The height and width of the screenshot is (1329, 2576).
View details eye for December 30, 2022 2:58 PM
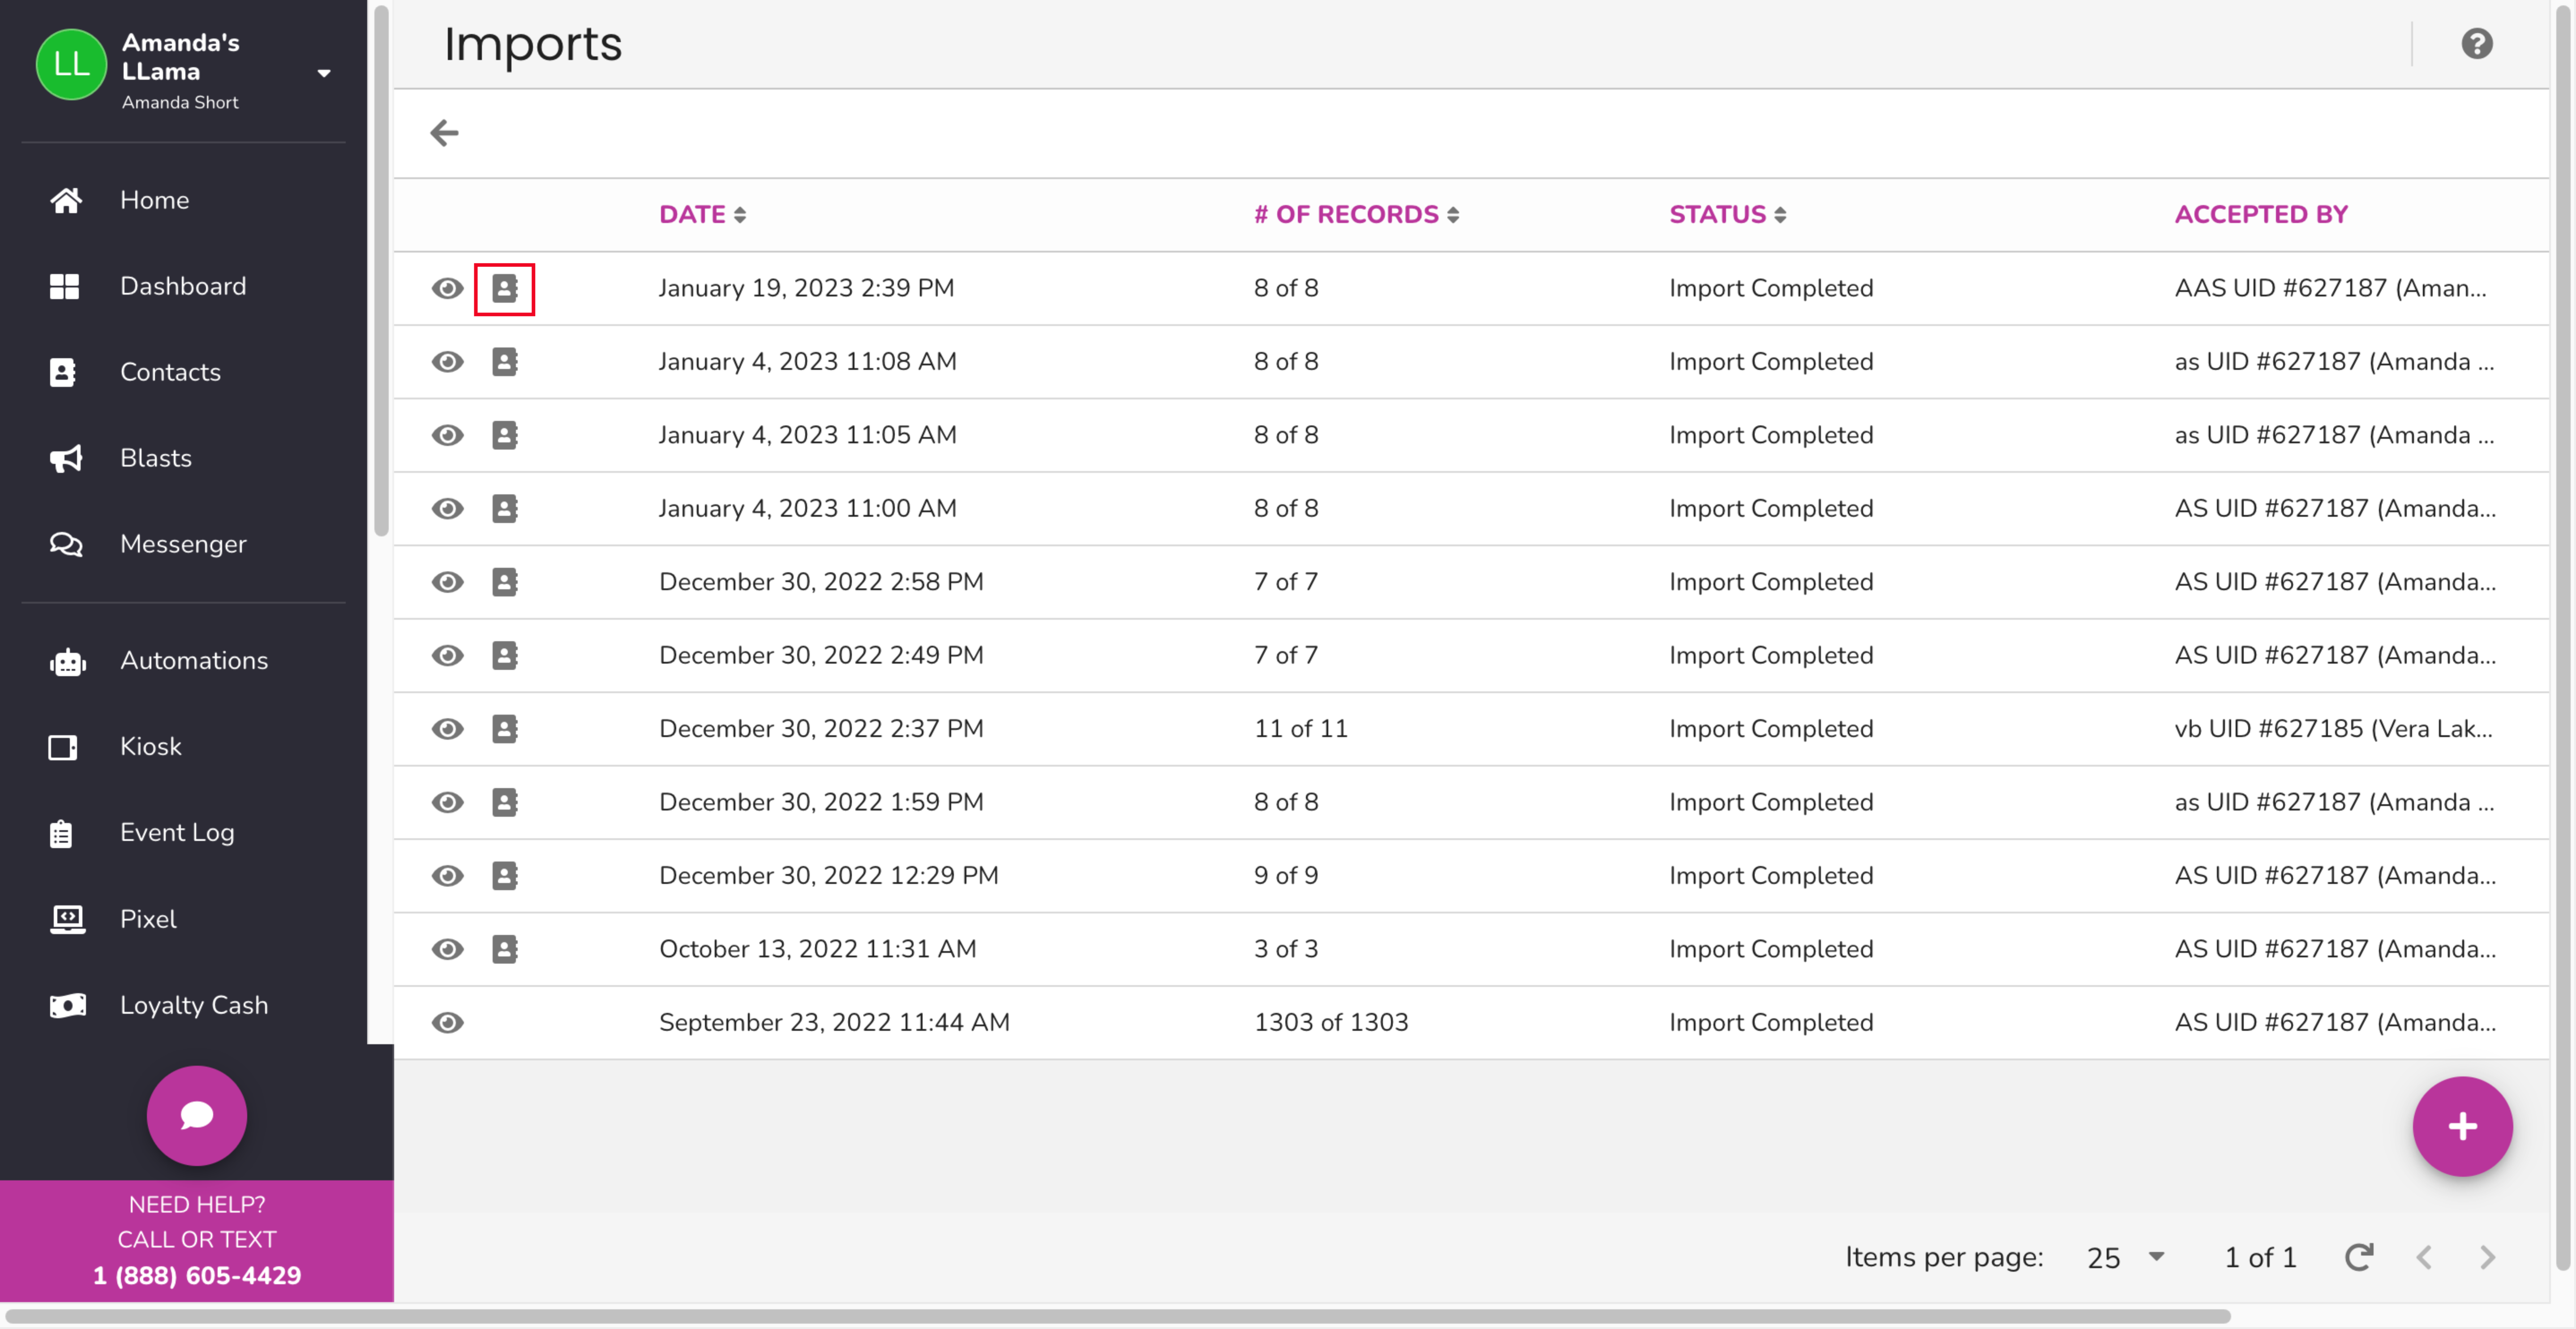click(x=447, y=582)
